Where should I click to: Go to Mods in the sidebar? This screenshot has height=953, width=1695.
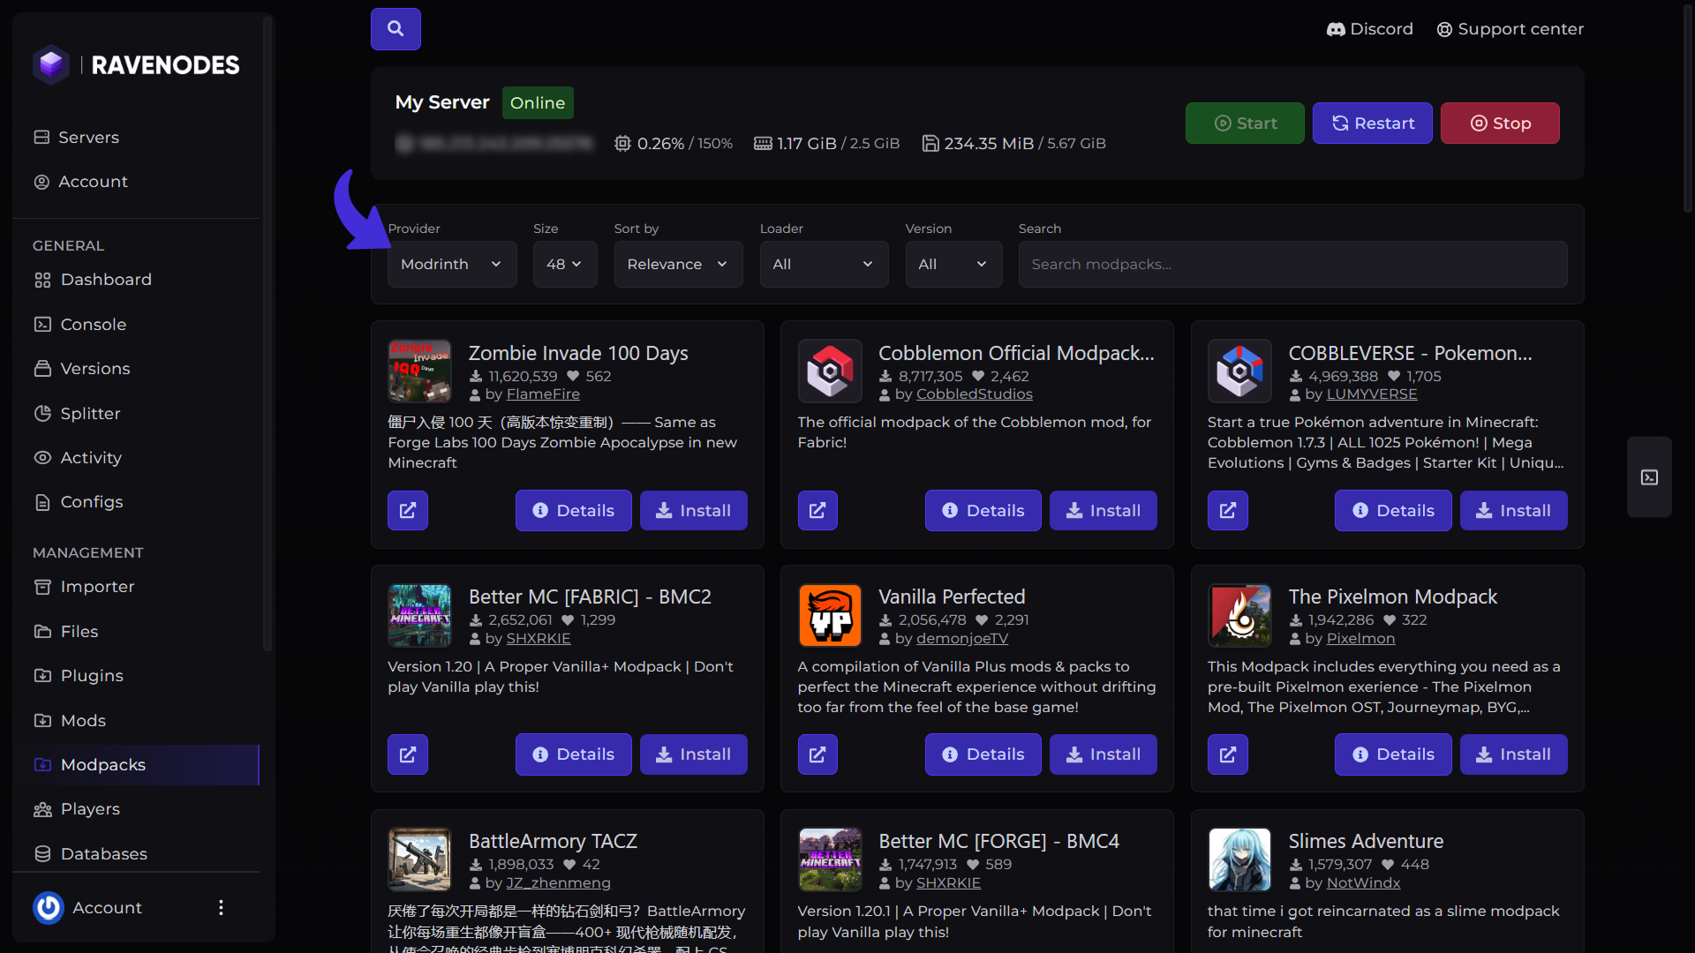[x=83, y=721]
